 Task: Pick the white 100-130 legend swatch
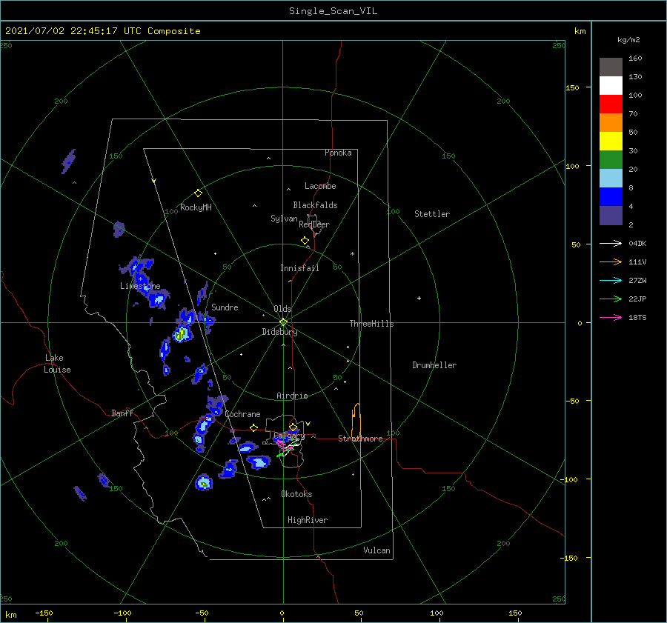(611, 86)
